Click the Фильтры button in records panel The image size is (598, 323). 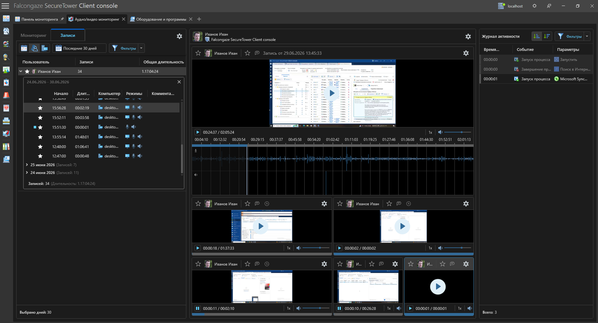(x=124, y=48)
